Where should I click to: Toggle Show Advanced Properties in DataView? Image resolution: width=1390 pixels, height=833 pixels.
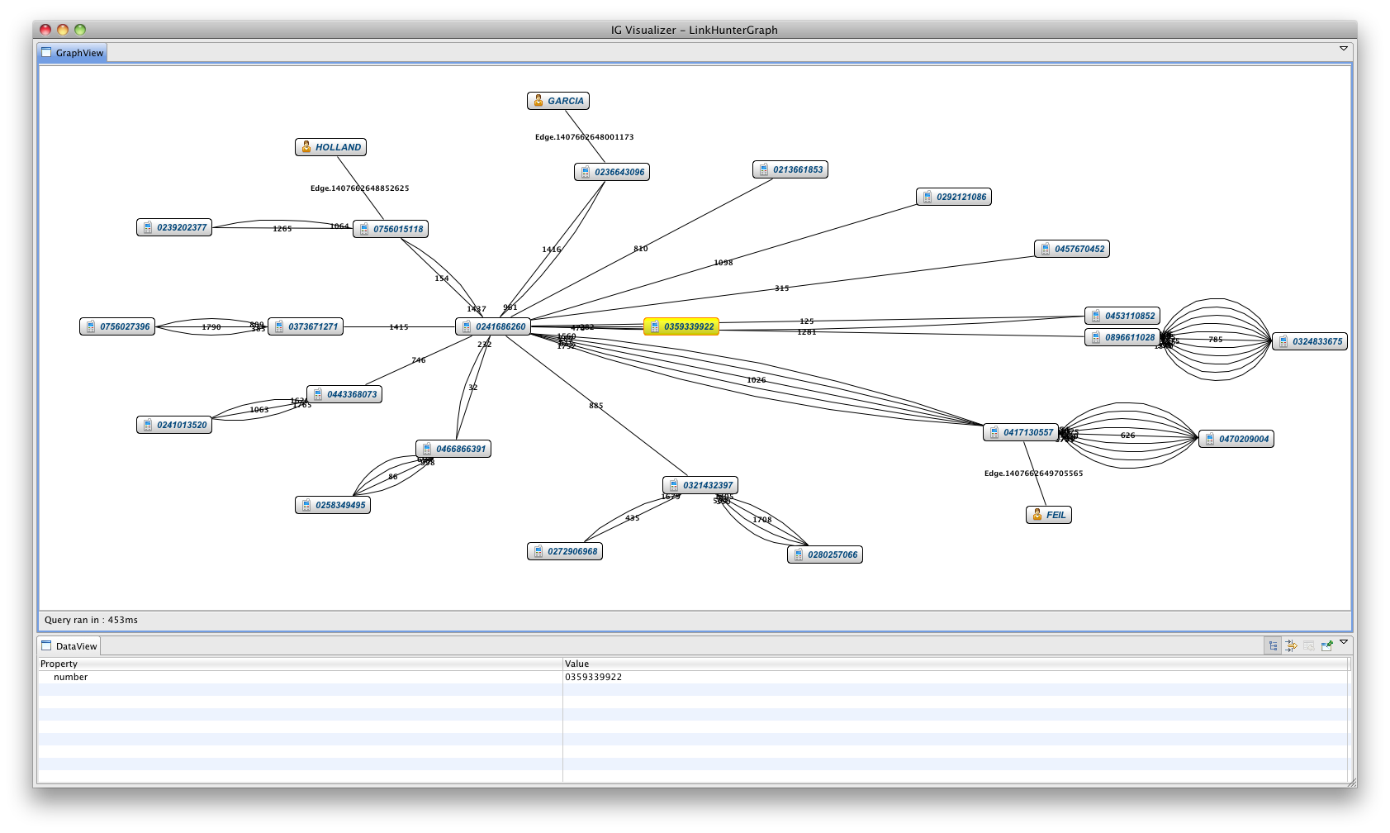1291,646
